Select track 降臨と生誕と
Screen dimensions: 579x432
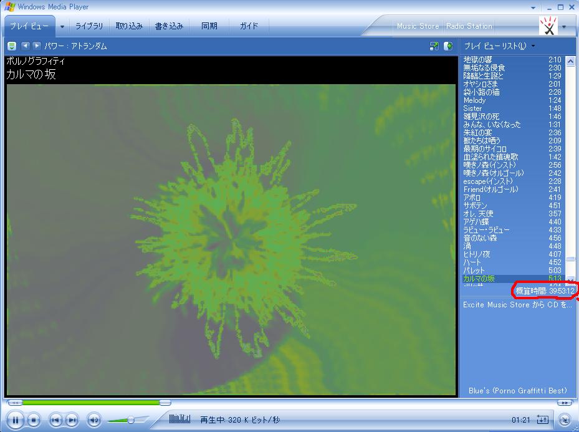click(512, 76)
